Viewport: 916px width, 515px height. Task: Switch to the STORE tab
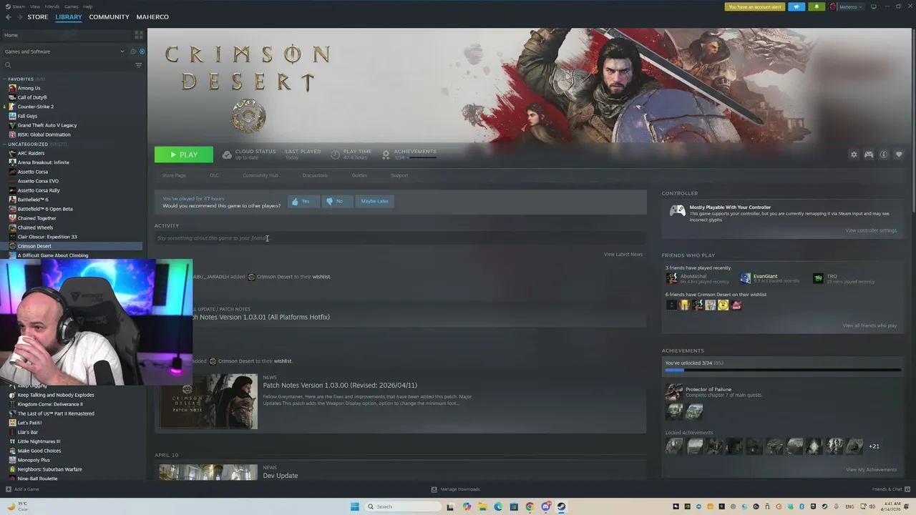coord(38,17)
